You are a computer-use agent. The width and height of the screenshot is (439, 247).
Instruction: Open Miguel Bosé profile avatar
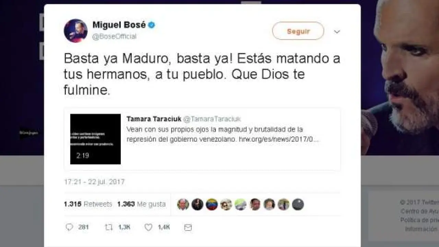click(76, 31)
